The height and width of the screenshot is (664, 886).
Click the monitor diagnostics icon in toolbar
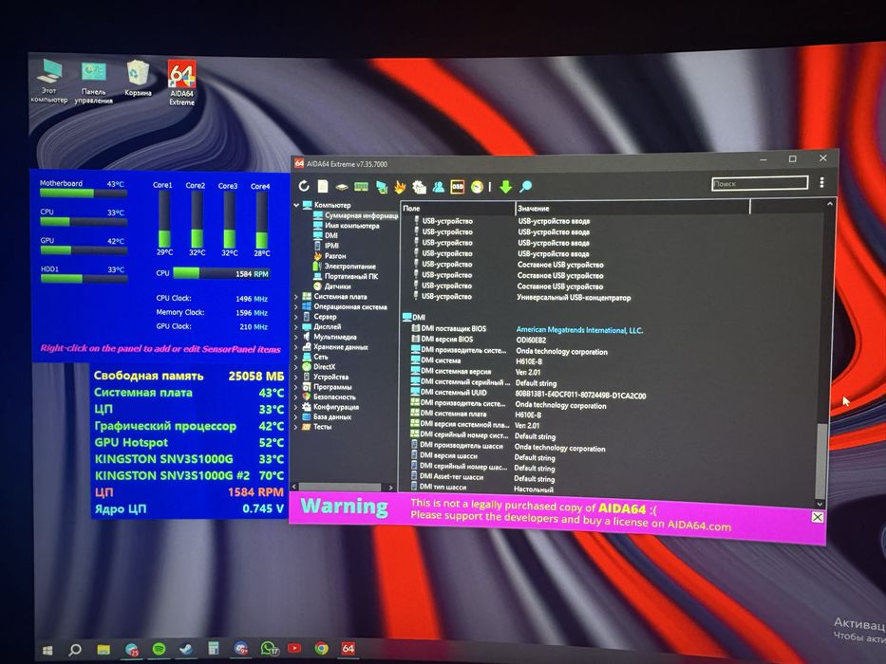[x=382, y=186]
